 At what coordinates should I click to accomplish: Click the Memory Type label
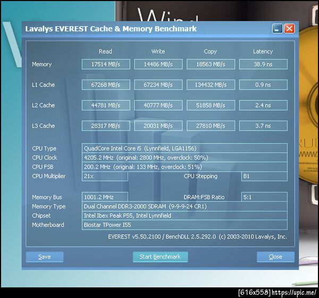(49, 206)
